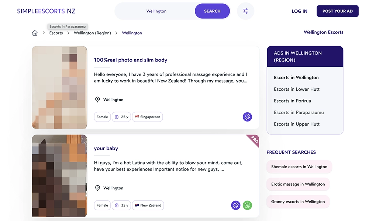Click the 'POST YOUR AD' button
Viewport: 369px width, 221px height.
pos(337,11)
